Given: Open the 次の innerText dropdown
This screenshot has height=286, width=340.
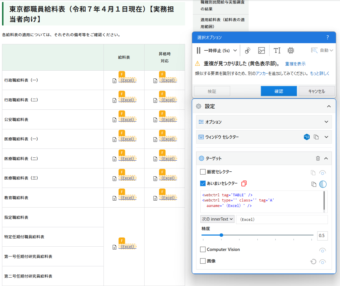Looking at the screenshot, I should pyautogui.click(x=217, y=219).
